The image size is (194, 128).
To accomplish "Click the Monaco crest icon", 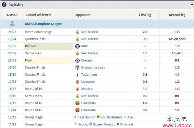I will (x=77, y=89).
